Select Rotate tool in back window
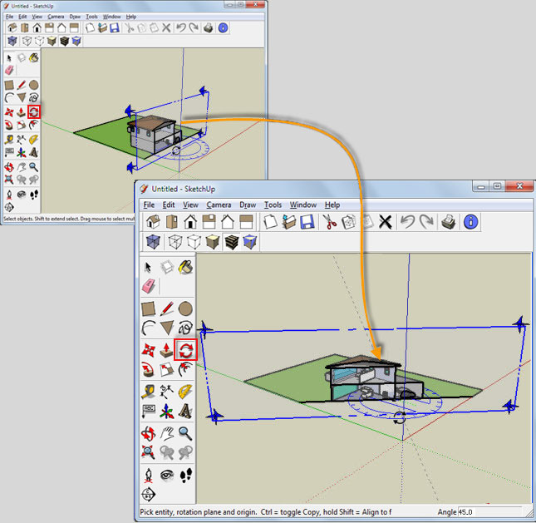The width and height of the screenshot is (536, 523). pos(34,112)
